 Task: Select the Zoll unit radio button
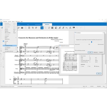tap(88, 66)
